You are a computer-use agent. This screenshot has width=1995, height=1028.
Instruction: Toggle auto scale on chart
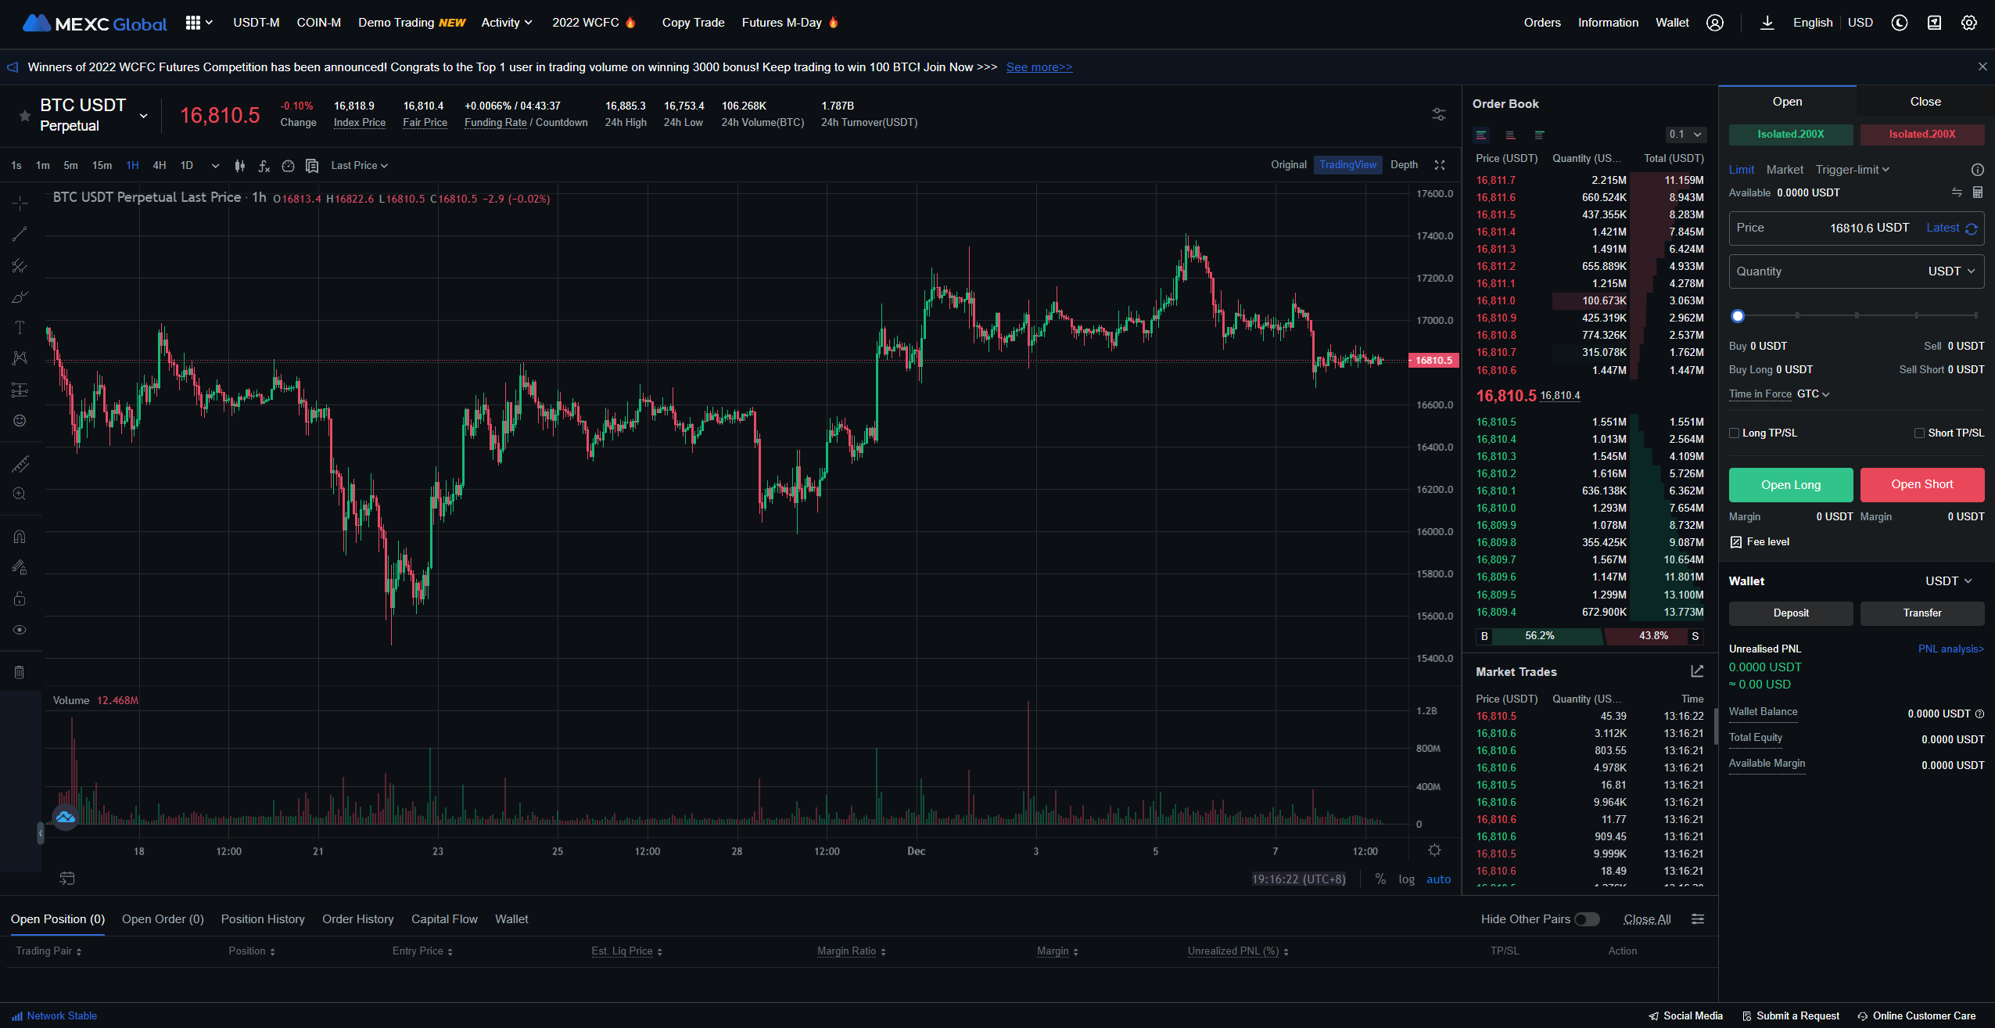tap(1439, 879)
